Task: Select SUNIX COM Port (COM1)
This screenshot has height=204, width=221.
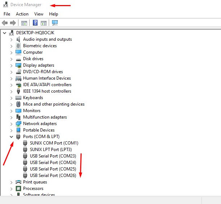Action: pyautogui.click(x=54, y=143)
